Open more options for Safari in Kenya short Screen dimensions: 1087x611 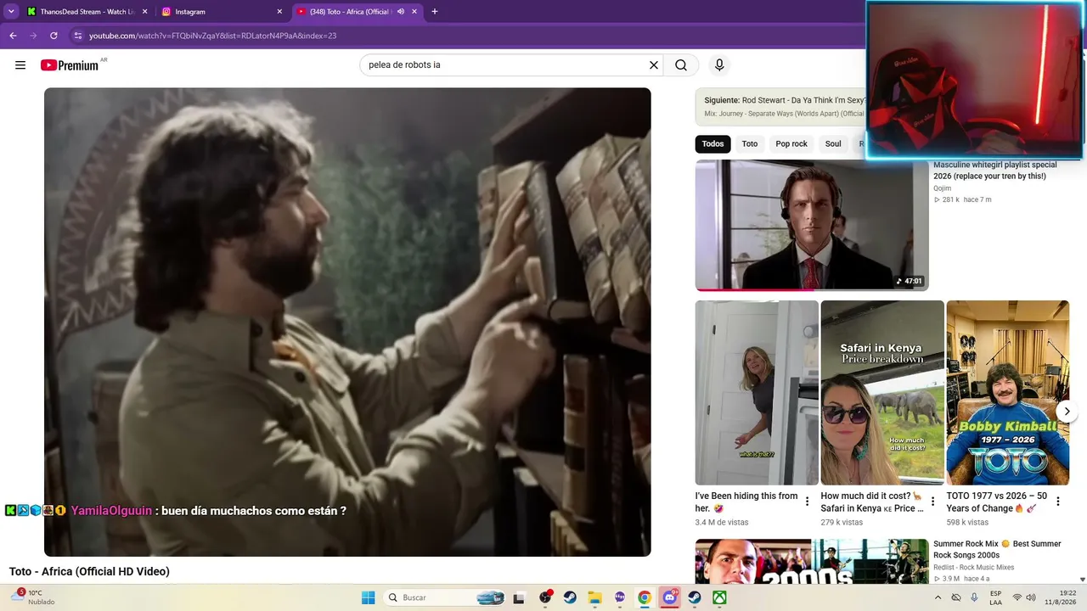tap(932, 502)
